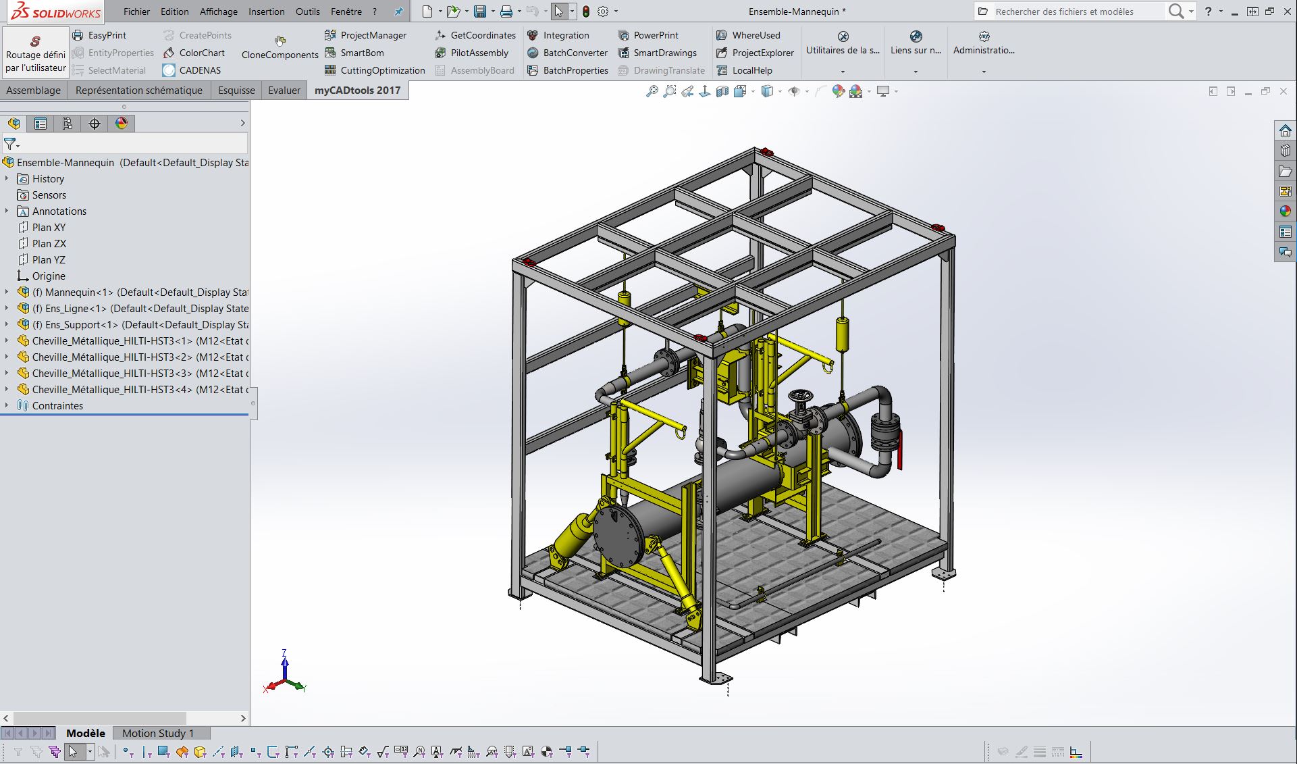The height and width of the screenshot is (764, 1297).
Task: Select PropertyManager tab icon
Action: point(41,124)
